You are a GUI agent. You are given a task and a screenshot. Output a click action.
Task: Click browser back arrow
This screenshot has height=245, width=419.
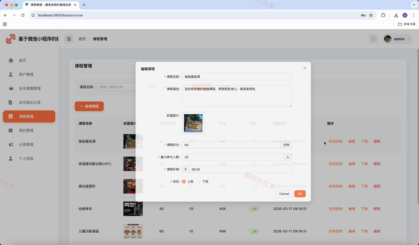pyautogui.click(x=5, y=15)
